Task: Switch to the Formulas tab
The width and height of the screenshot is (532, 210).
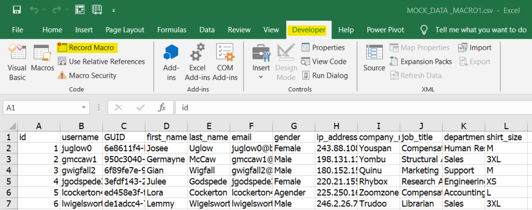Action: (x=171, y=30)
